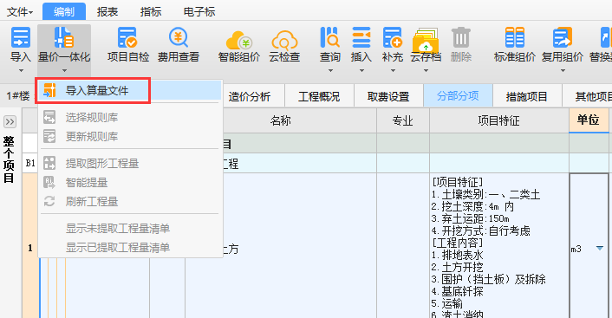Expand the 云存档 dropdown arrow

[x=426, y=71]
